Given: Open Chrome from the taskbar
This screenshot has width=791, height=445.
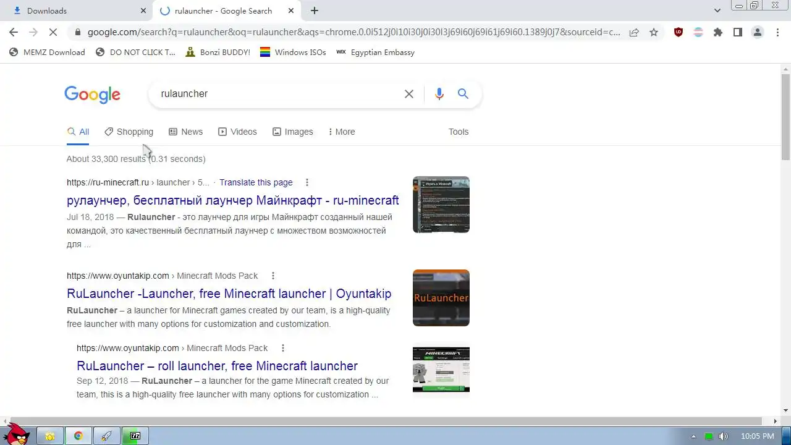Looking at the screenshot, I should [78, 436].
